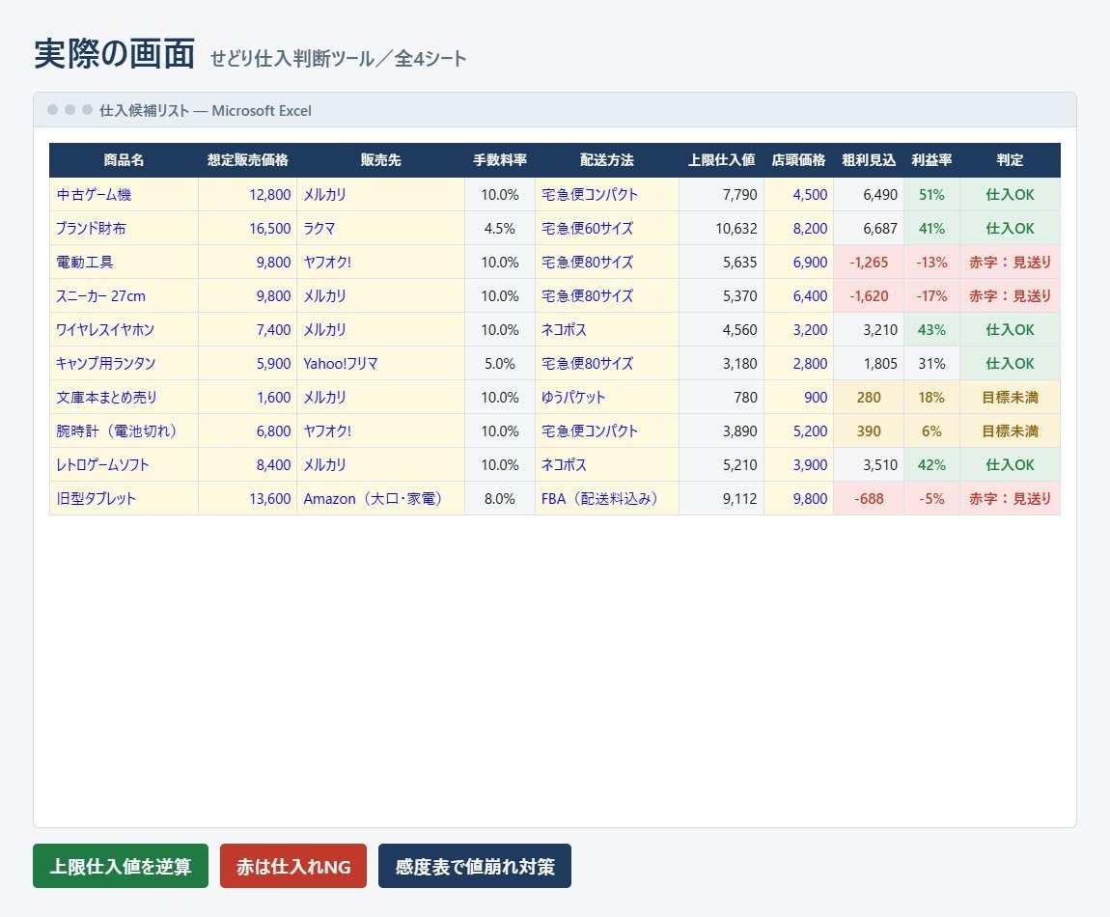Select the 16,500 sale price cell
1110x917 pixels.
coord(247,228)
